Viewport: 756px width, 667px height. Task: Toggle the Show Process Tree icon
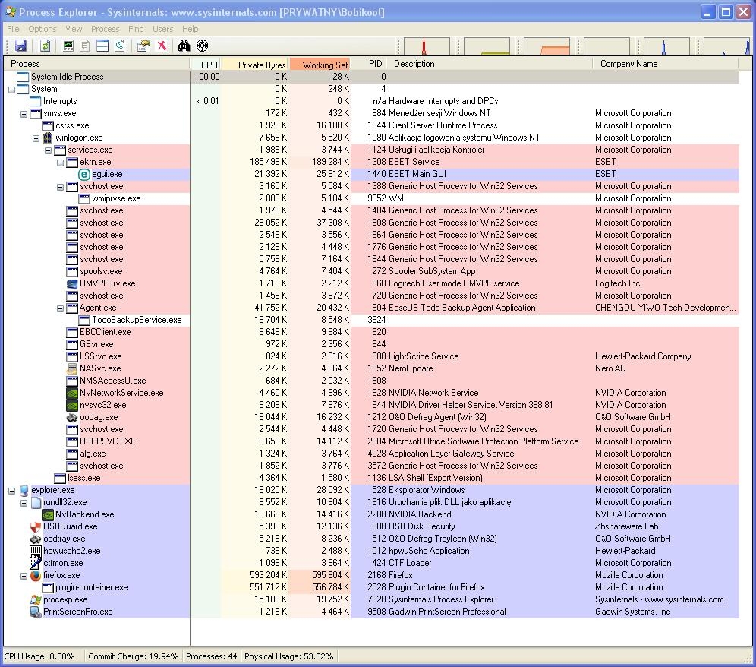(85, 46)
